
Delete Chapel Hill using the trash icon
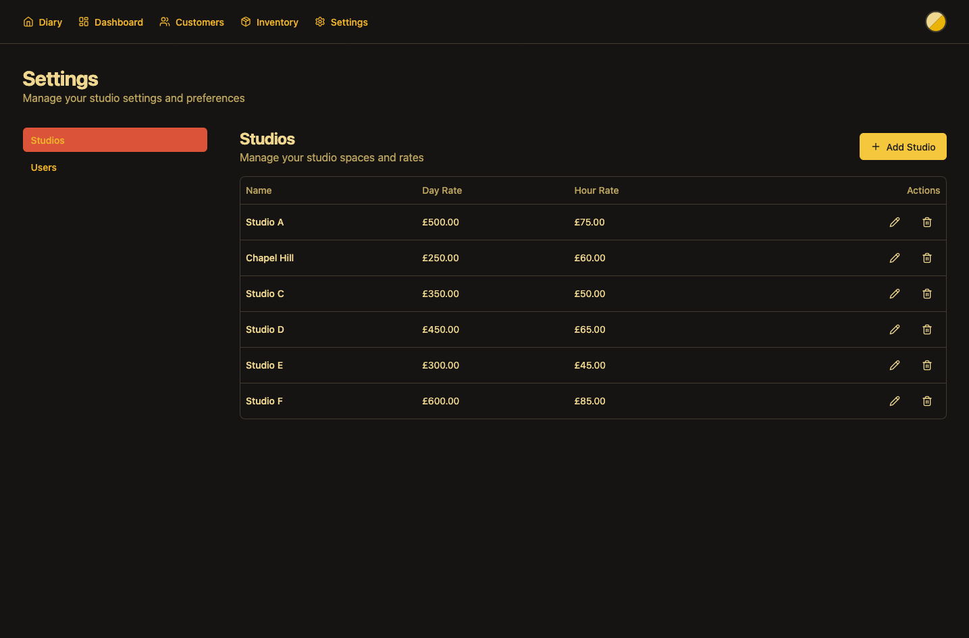point(926,258)
